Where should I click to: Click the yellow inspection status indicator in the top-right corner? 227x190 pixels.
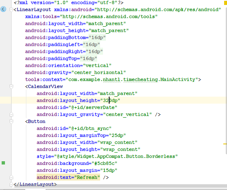coord(225,3)
